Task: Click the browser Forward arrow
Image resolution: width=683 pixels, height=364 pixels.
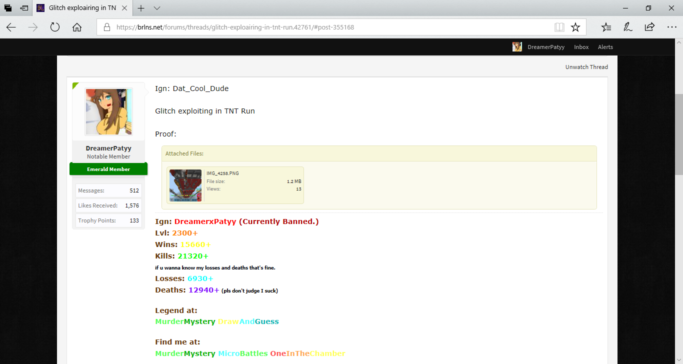Action: point(33,27)
